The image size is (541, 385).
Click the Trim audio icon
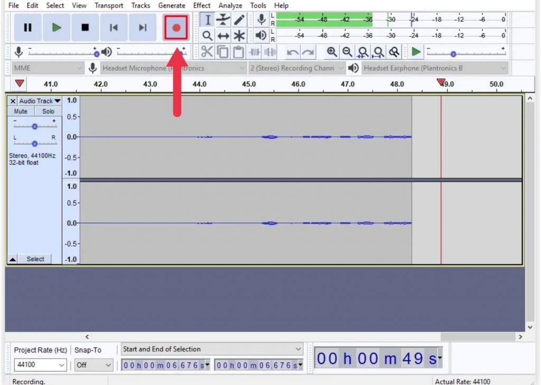(x=255, y=52)
